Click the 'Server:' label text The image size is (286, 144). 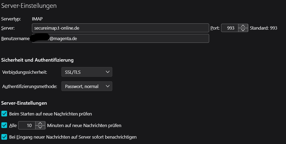coord(8,28)
